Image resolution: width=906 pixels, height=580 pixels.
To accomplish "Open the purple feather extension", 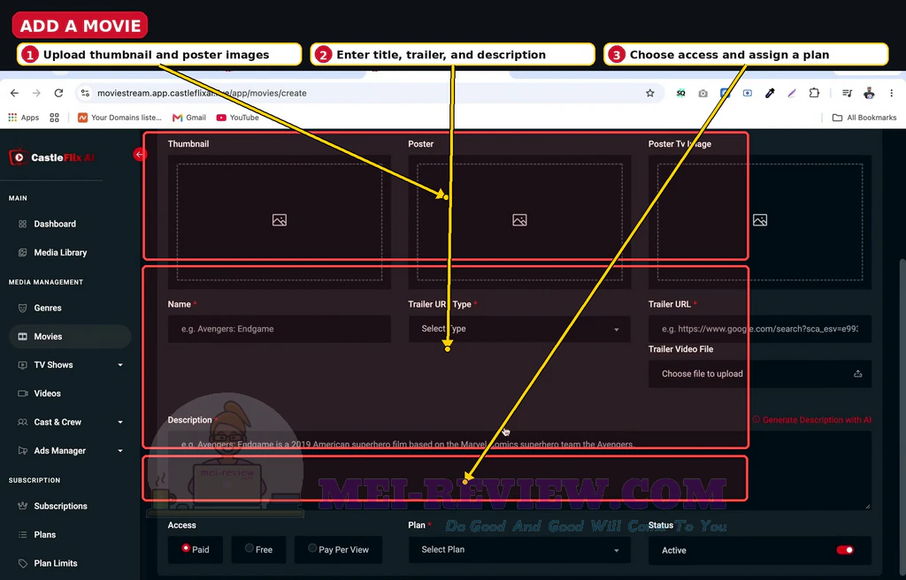I will pyautogui.click(x=792, y=93).
